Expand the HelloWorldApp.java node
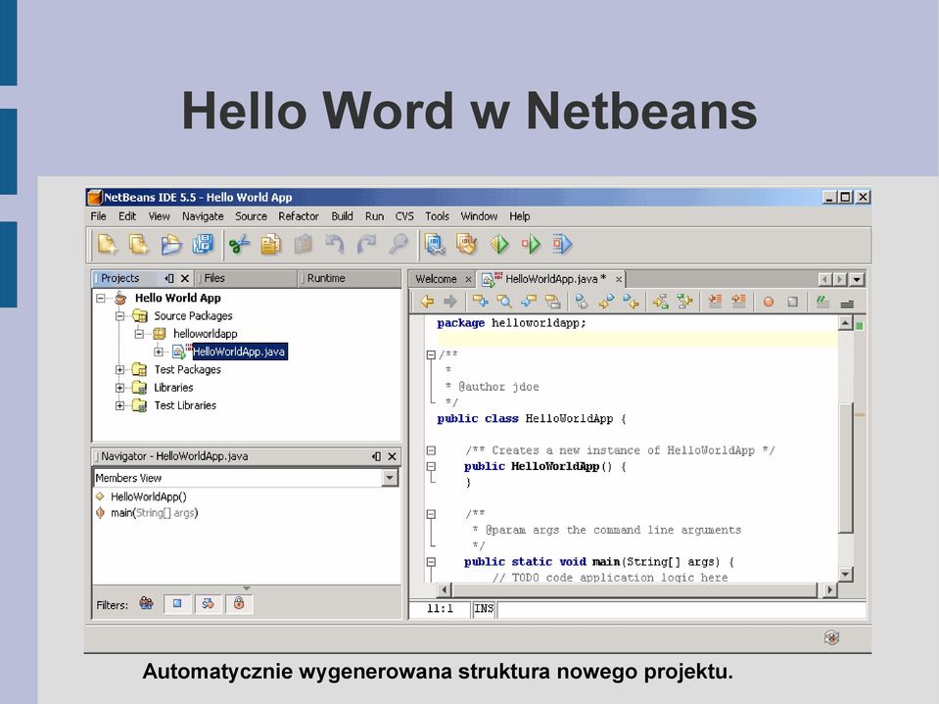Image resolution: width=939 pixels, height=704 pixels. pyautogui.click(x=158, y=352)
